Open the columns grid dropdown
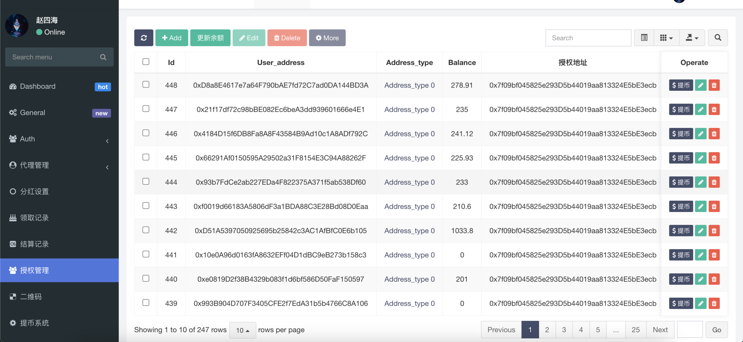Image resolution: width=743 pixels, height=342 pixels. pos(666,38)
